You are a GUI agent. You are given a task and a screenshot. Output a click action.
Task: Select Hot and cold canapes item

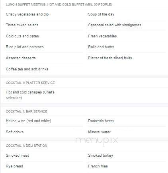pos(30,95)
